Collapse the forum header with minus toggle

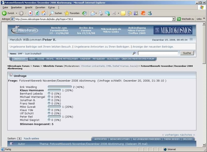click(x=191, y=39)
